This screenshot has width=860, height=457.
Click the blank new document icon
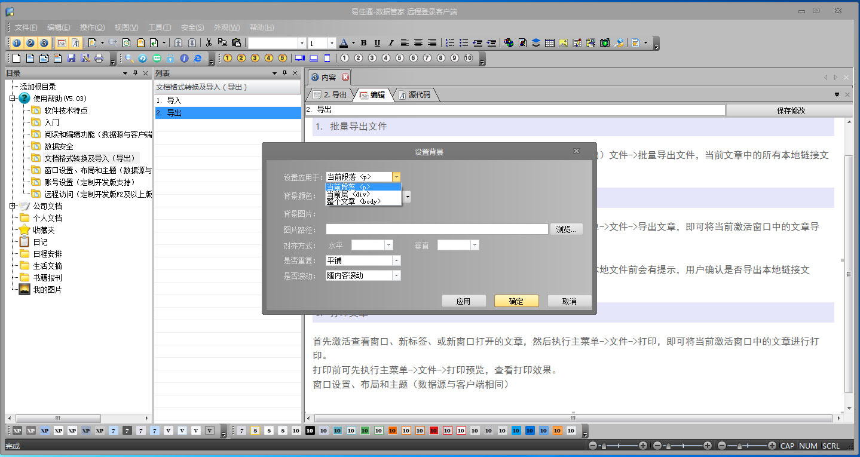(17, 59)
